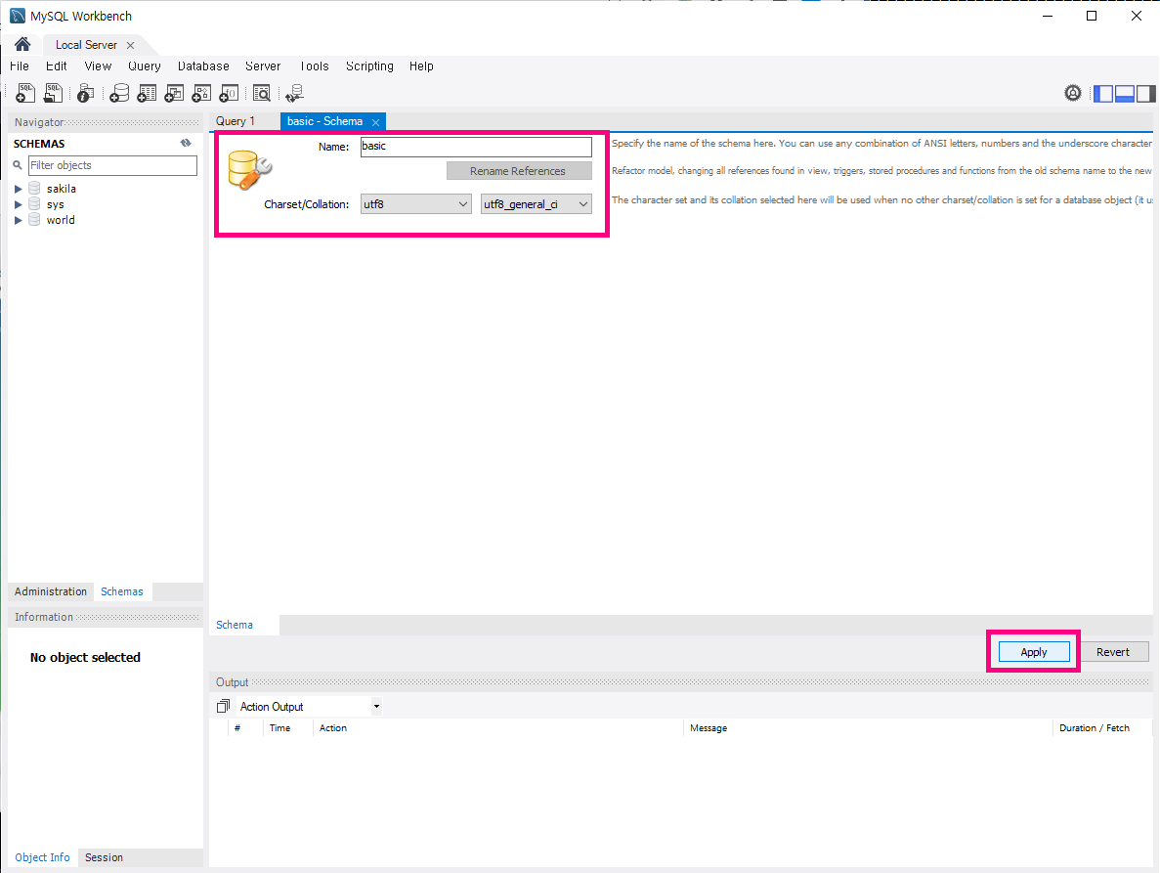Viewport: 1160px width, 873px height.
Task: Open the View menu
Action: 98,65
